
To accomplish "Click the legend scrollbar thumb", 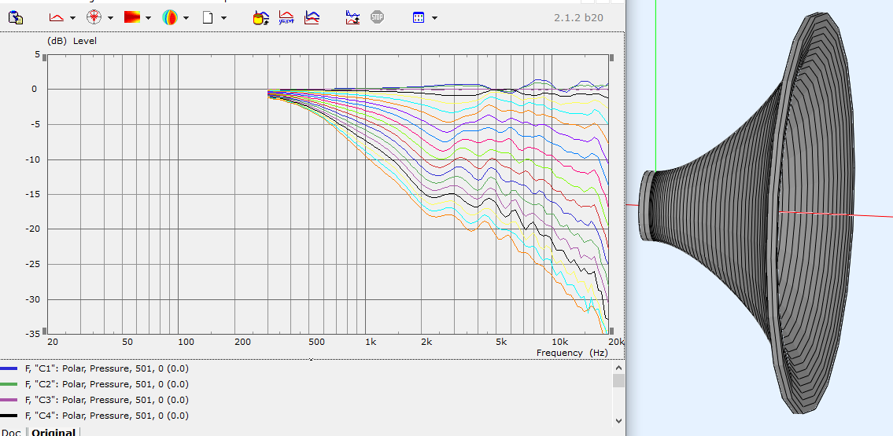I will (618, 380).
